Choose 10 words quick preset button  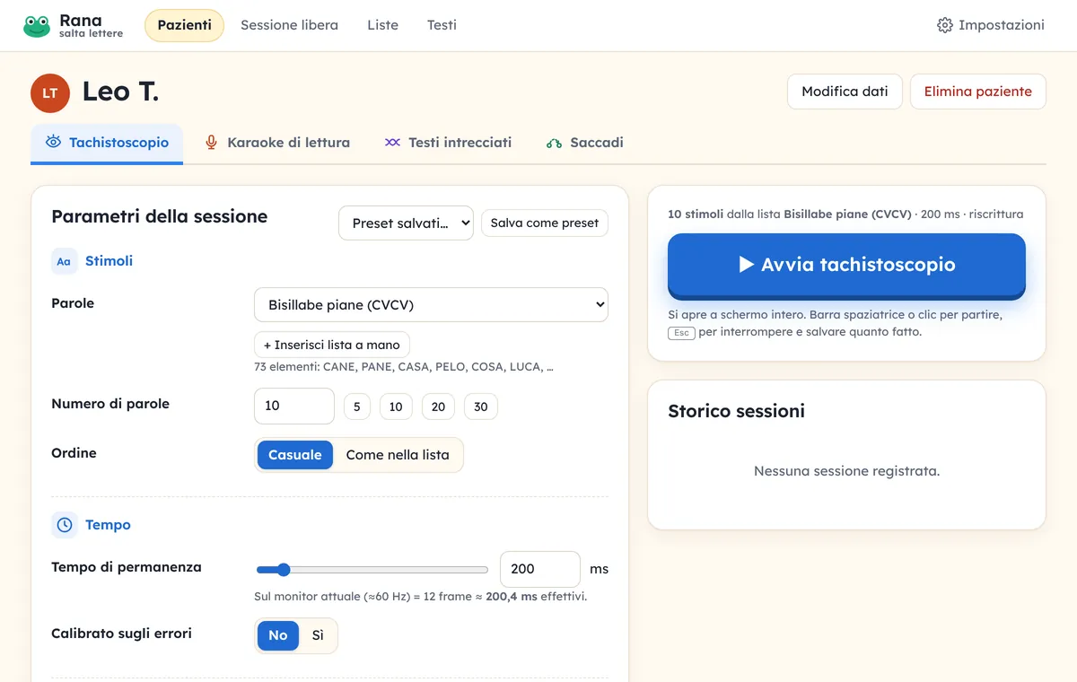point(396,407)
